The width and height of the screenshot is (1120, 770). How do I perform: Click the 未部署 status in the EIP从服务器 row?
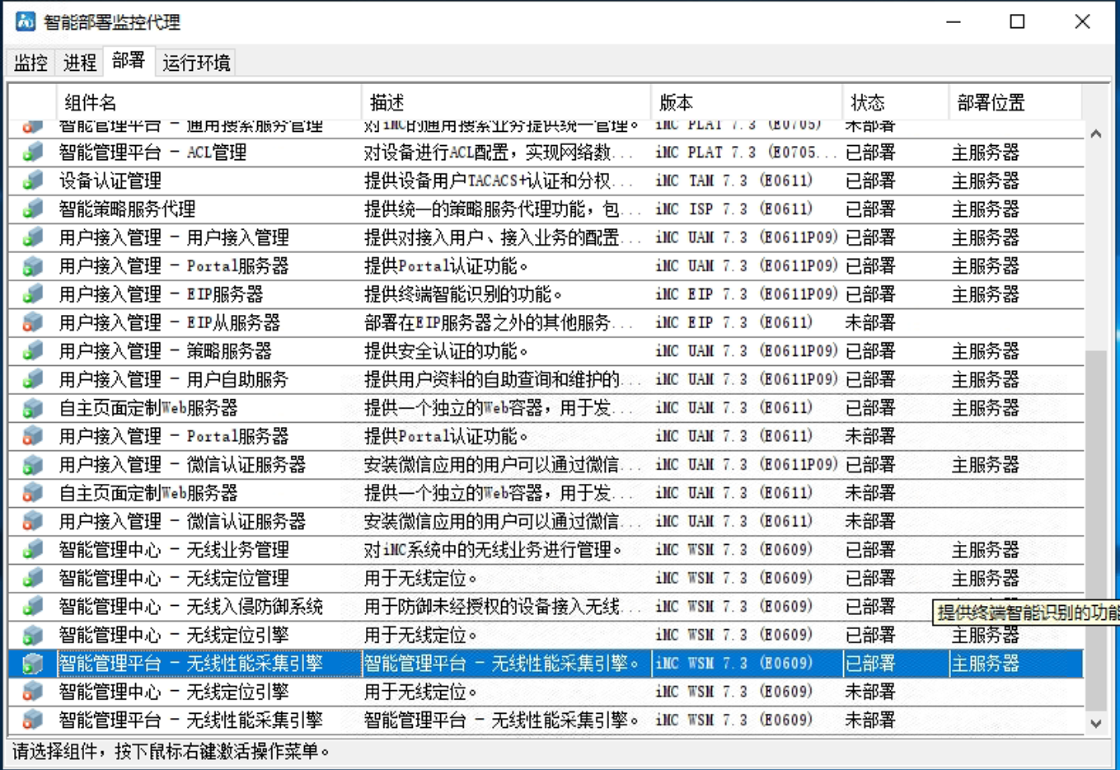click(x=870, y=322)
